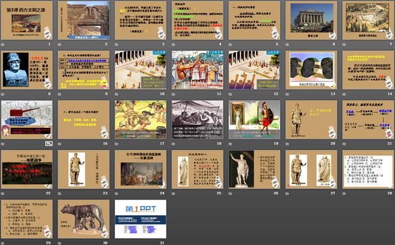Viewport: 395px width, 245px height.
Task: Click the animation star icon under slide 21
Action: [344, 143]
